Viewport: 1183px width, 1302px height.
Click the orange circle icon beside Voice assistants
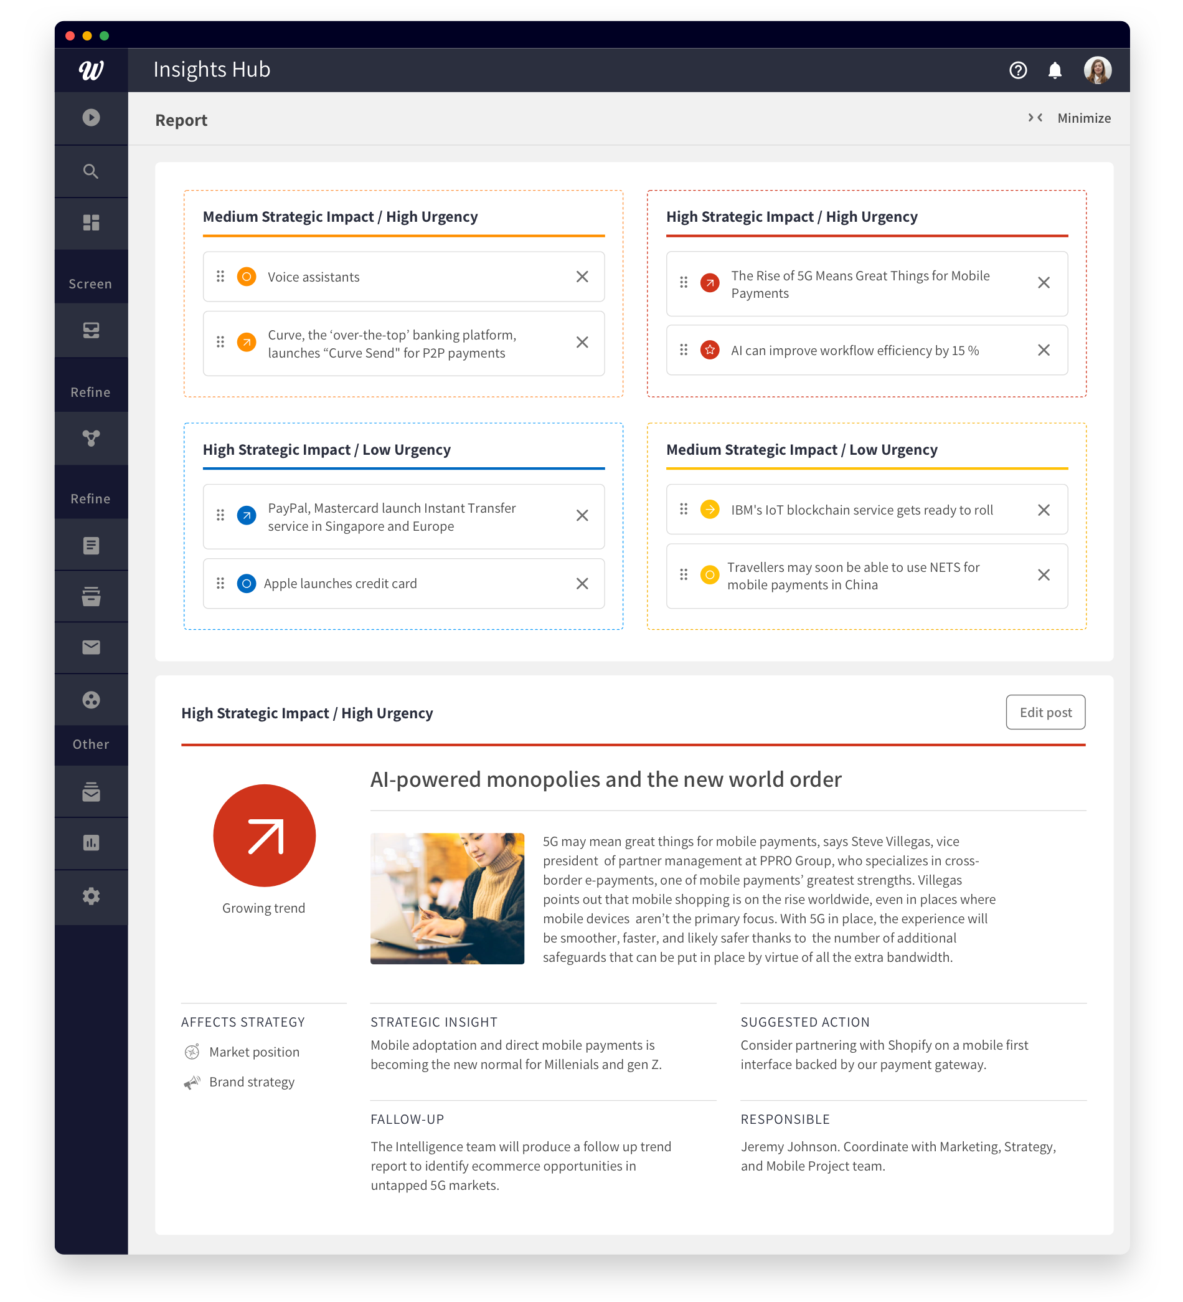pos(247,277)
